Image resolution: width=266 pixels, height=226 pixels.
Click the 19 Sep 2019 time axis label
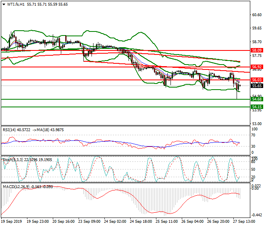pos(12,222)
